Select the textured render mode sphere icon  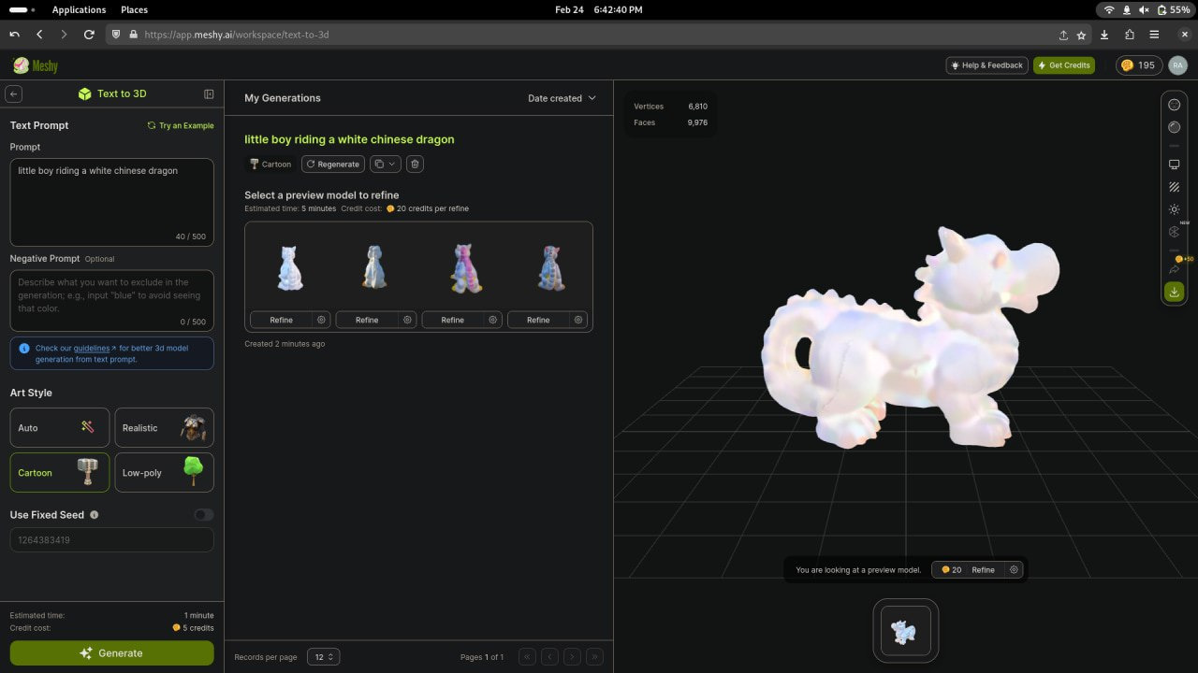(1175, 105)
